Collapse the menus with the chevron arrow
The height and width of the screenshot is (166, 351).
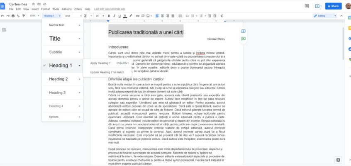tap(341, 16)
